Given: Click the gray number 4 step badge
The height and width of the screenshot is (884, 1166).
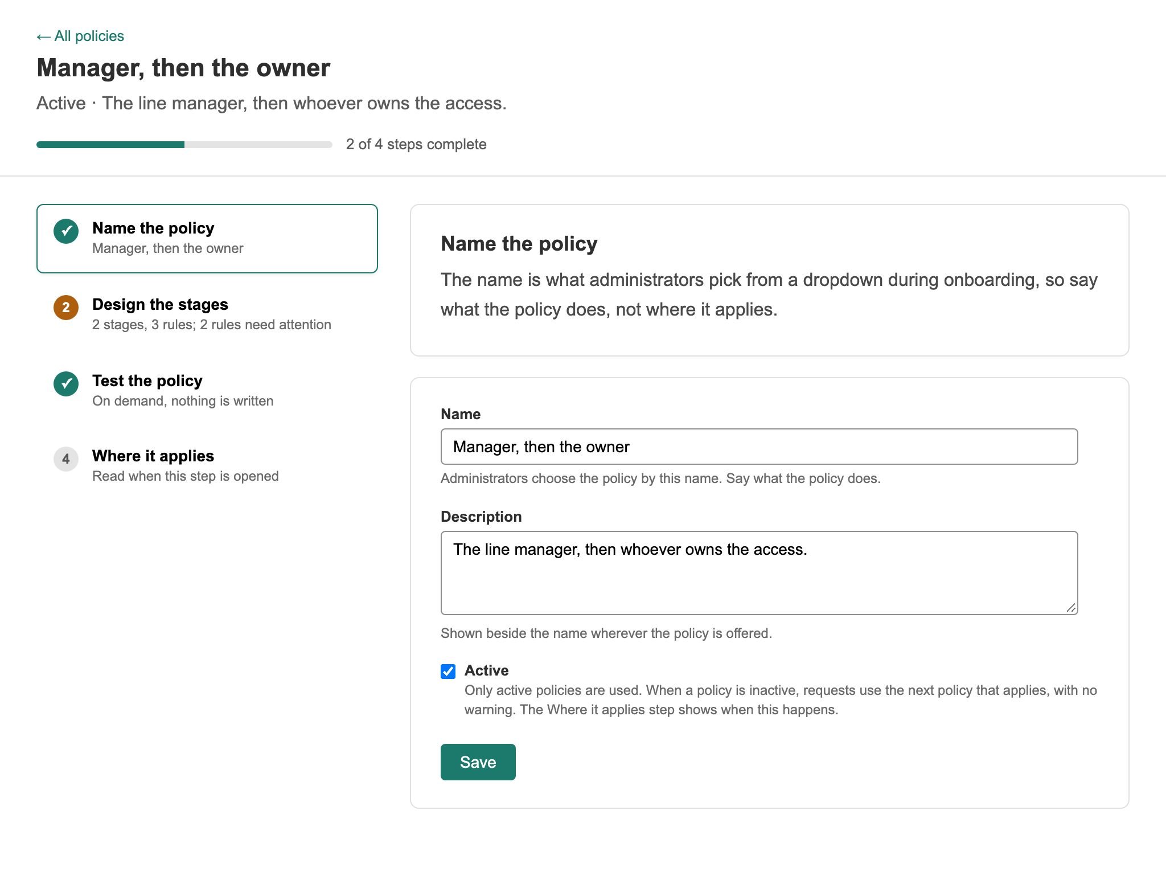Looking at the screenshot, I should 66,459.
